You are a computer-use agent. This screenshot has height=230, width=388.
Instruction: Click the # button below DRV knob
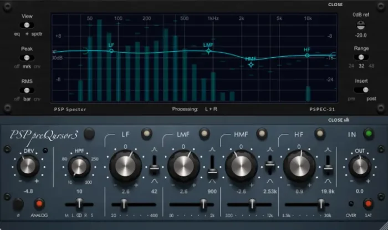pyautogui.click(x=18, y=204)
